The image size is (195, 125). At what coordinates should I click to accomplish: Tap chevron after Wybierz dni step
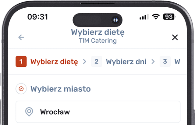pyautogui.click(x=153, y=62)
